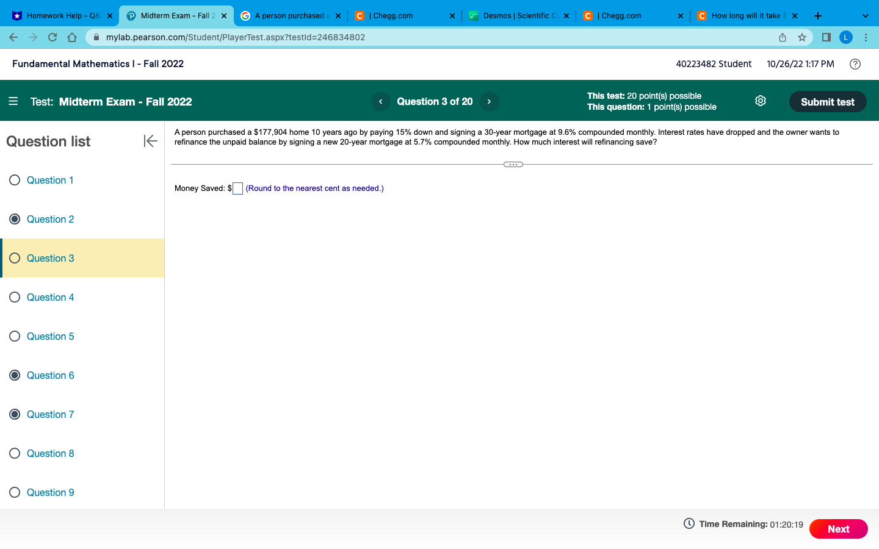Open the help question mark icon
The image size is (879, 549).
click(x=855, y=63)
